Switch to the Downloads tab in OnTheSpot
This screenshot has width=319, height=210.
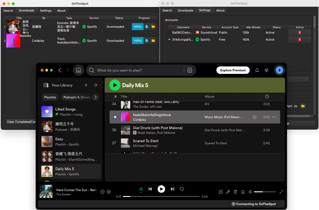click(26, 10)
